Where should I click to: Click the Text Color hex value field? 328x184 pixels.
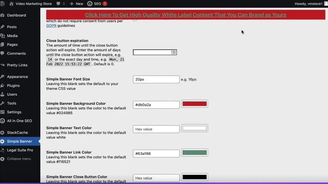[156, 129]
